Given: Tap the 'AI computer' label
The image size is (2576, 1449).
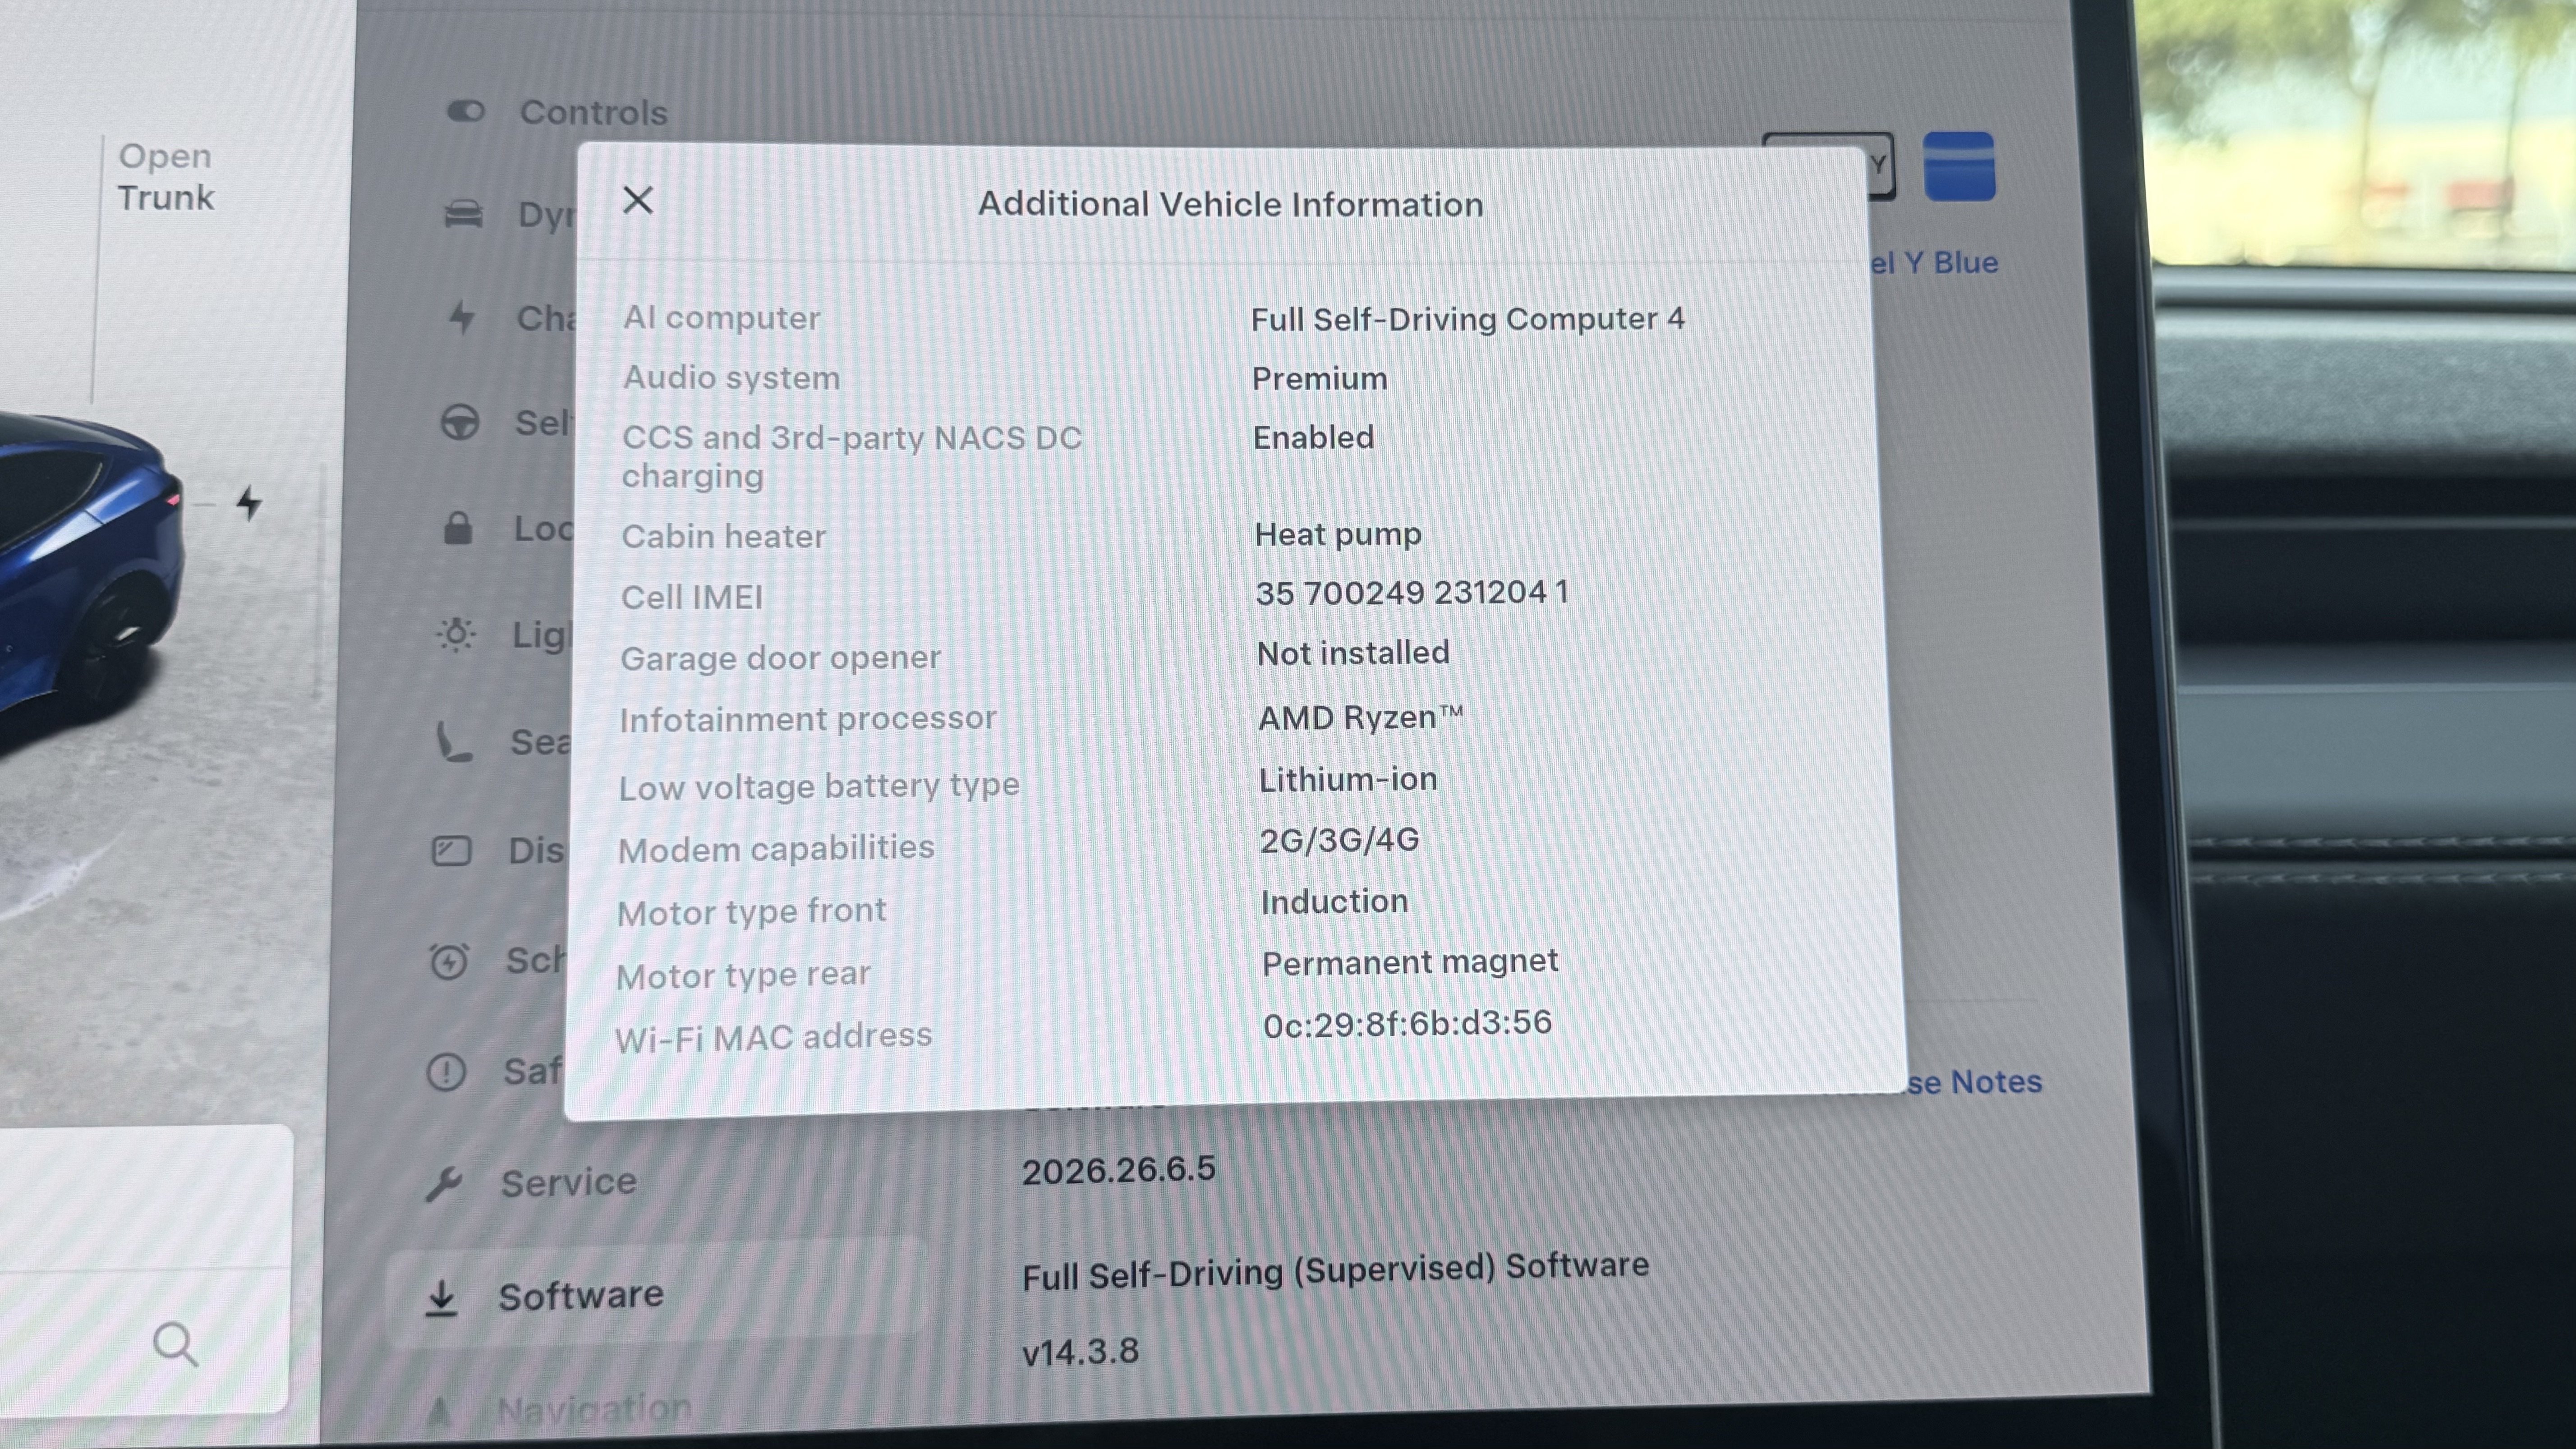Looking at the screenshot, I should (x=721, y=318).
